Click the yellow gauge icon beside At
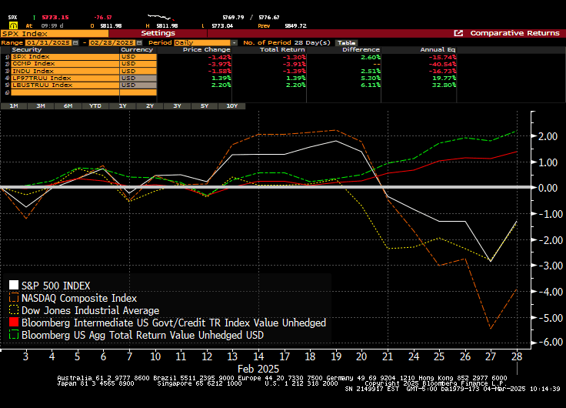 (x=13, y=25)
